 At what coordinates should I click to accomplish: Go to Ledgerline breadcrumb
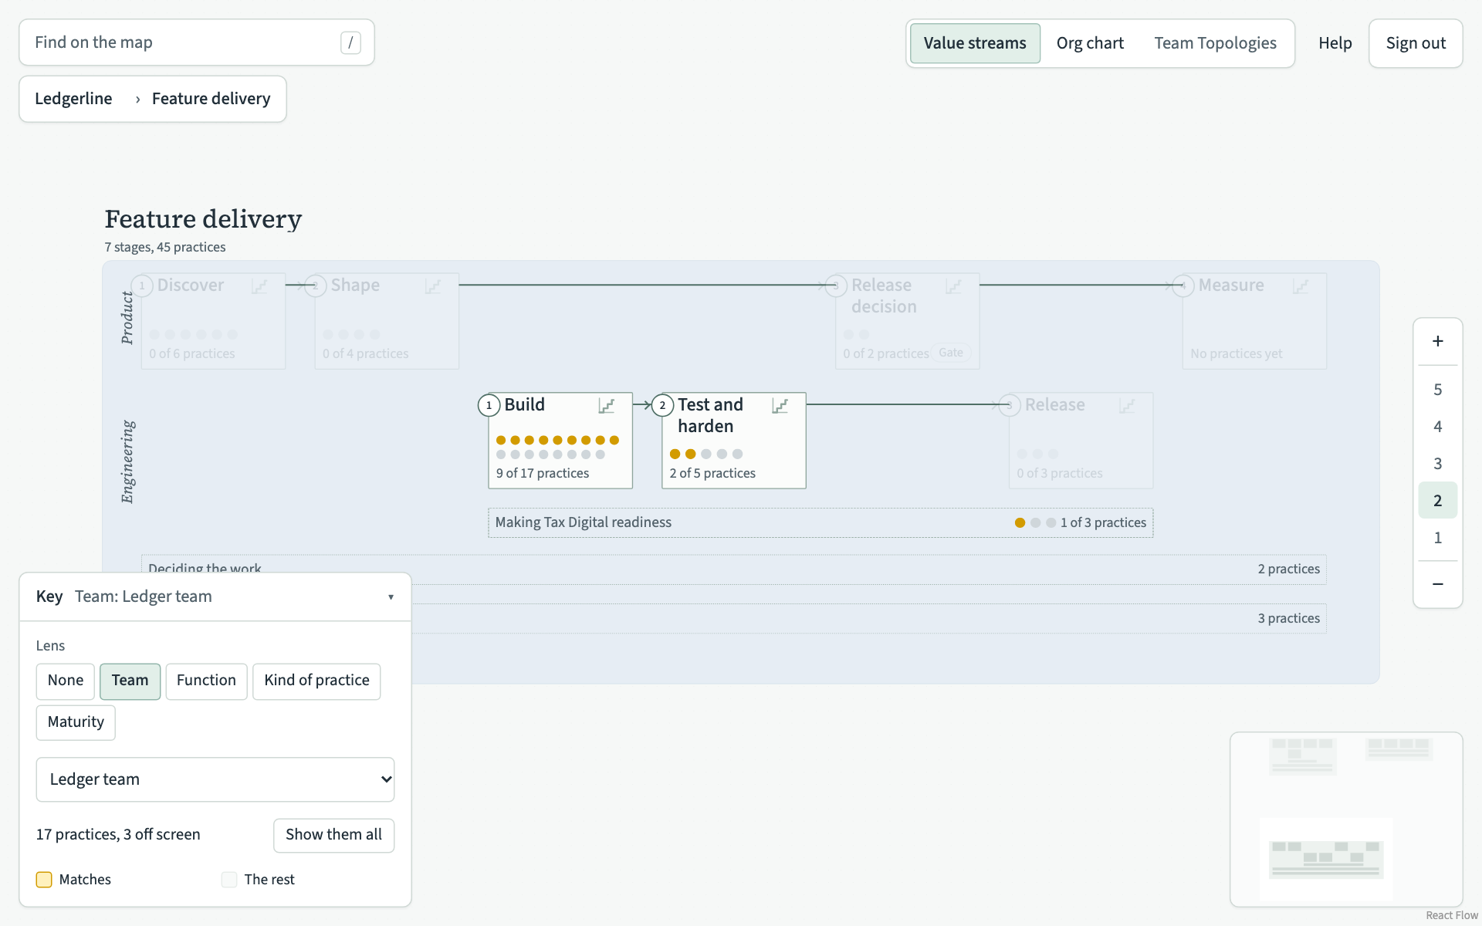point(73,99)
